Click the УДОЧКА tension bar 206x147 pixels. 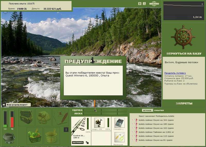point(105,110)
